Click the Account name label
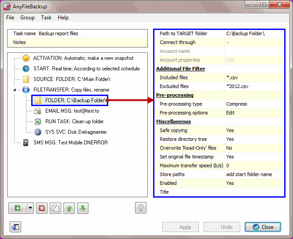 [x=175, y=51]
